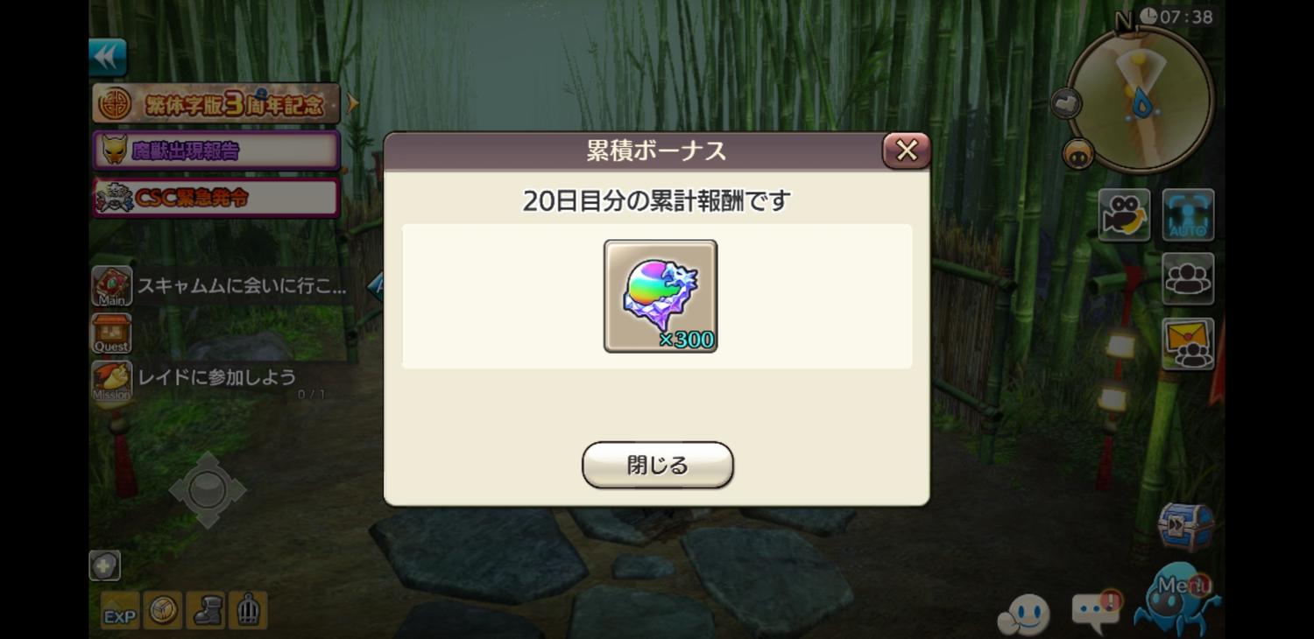Select the rainbow orb ×300 reward item
The image size is (1314, 639).
tap(661, 296)
